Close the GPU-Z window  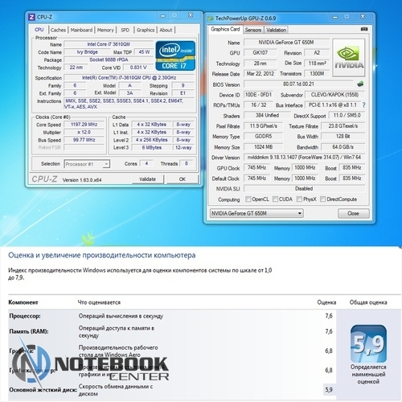[x=363, y=17]
